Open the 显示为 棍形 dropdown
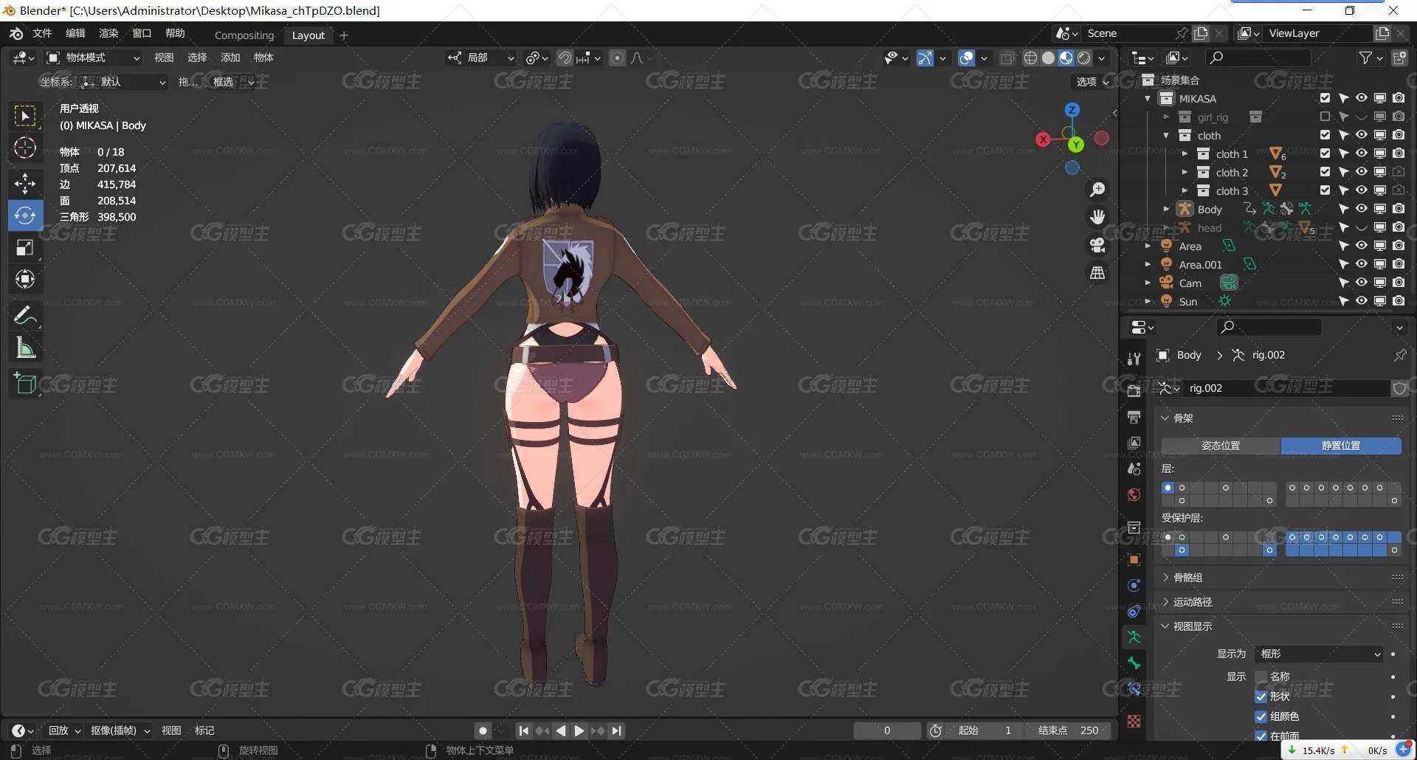The width and height of the screenshot is (1417, 760). click(1319, 654)
